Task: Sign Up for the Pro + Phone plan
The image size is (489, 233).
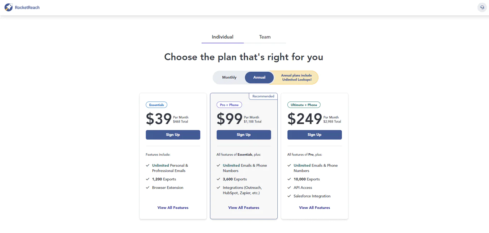Action: (x=244, y=135)
